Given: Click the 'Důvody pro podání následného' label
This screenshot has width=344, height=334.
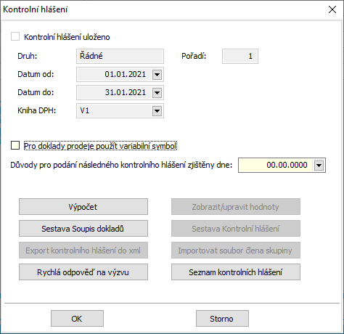Looking at the screenshot, I should (x=121, y=165).
